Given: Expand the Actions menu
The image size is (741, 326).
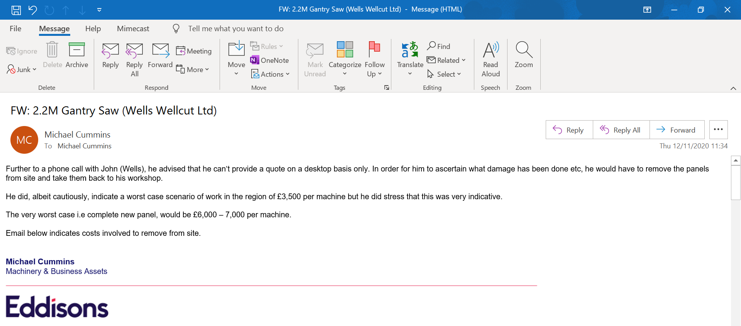Looking at the screenshot, I should (270, 74).
